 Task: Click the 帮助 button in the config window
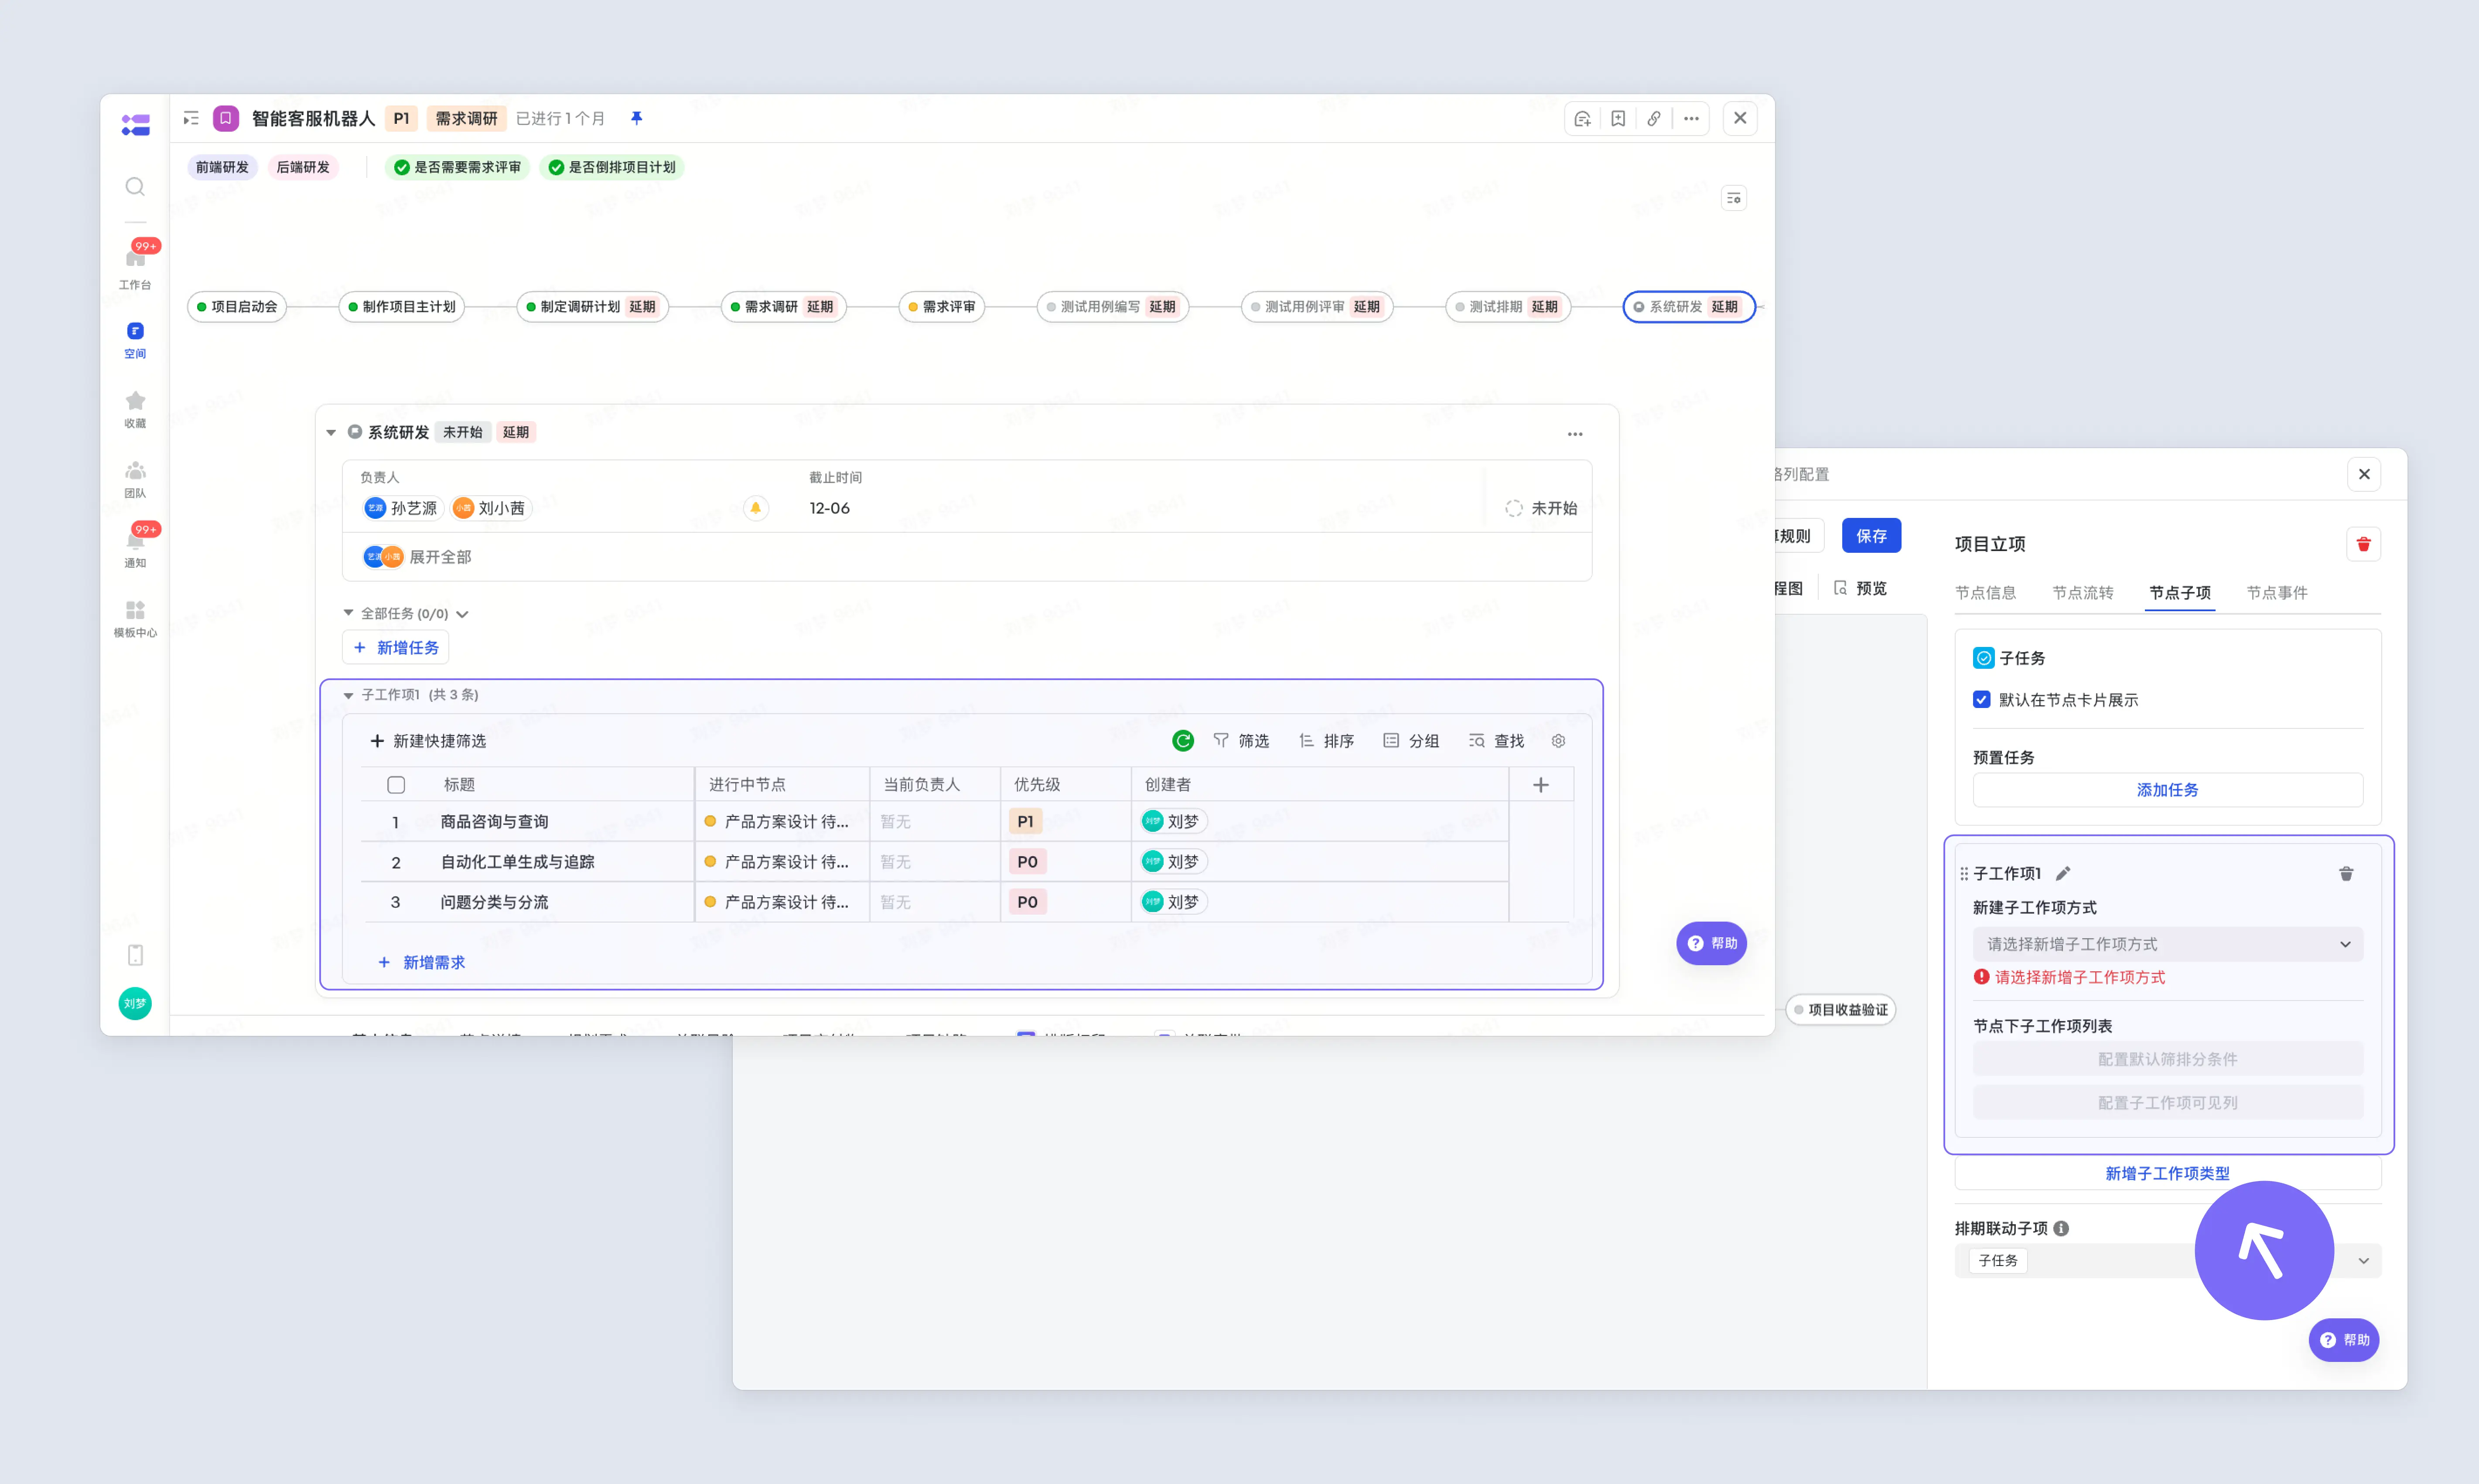[x=2343, y=1340]
